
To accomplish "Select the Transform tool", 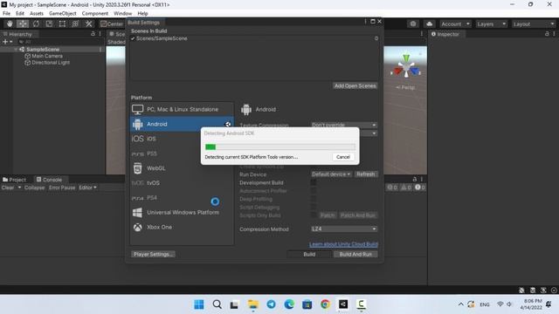I will pos(75,24).
